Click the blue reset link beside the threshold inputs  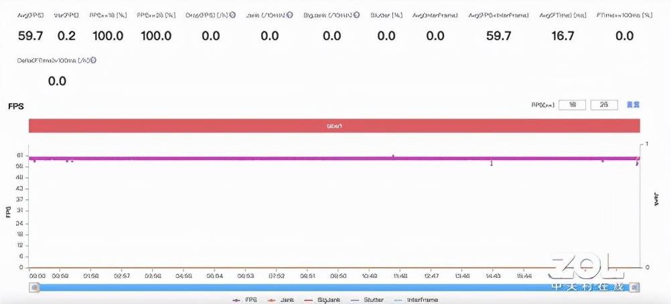click(x=633, y=104)
